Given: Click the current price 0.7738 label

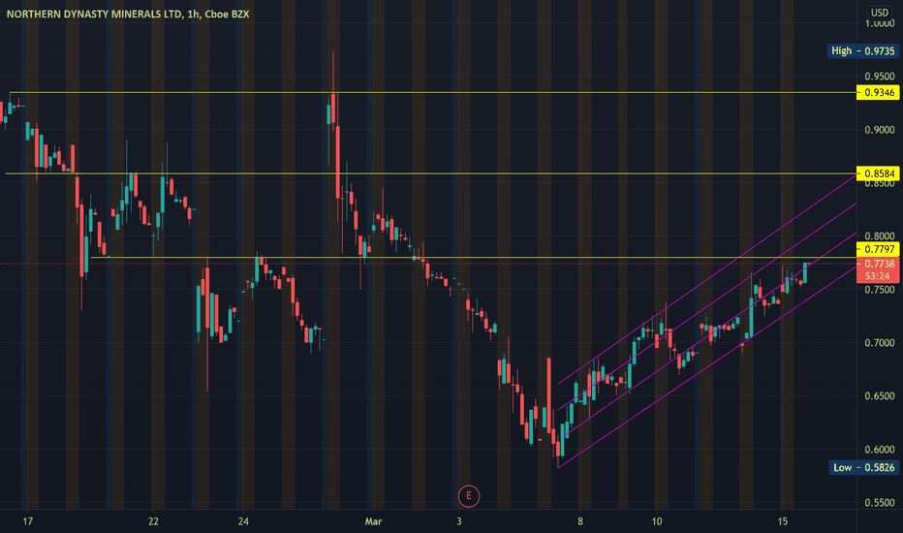Looking at the screenshot, I should 878,264.
